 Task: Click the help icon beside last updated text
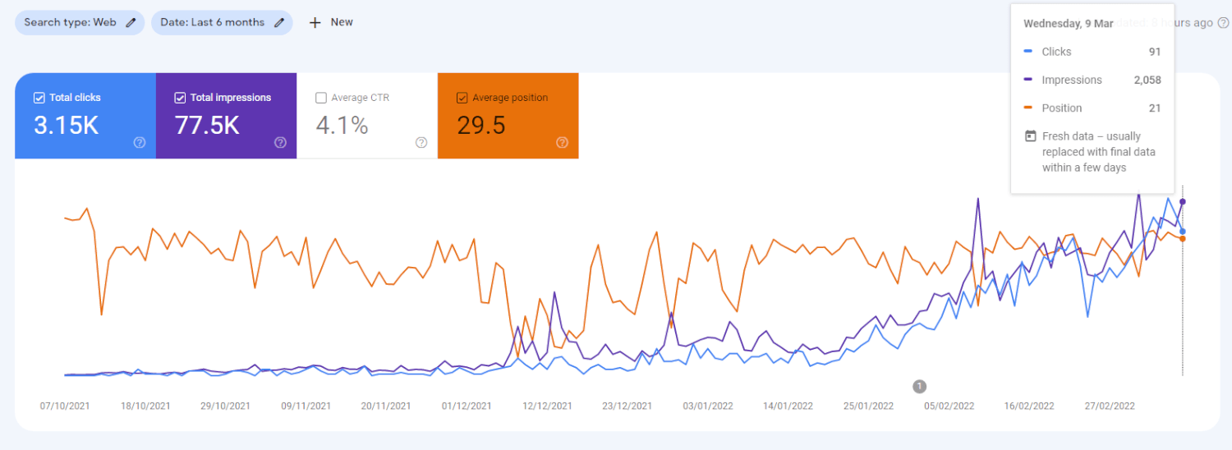[1224, 23]
